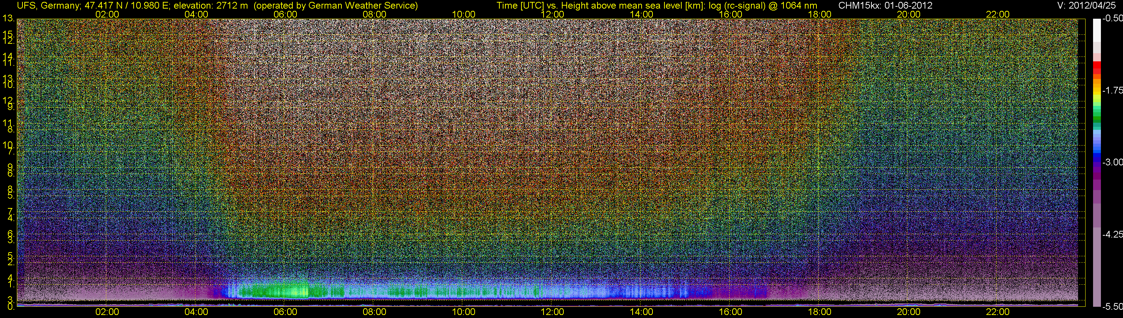Click the "14:00" label on the top time axis

pyautogui.click(x=642, y=14)
